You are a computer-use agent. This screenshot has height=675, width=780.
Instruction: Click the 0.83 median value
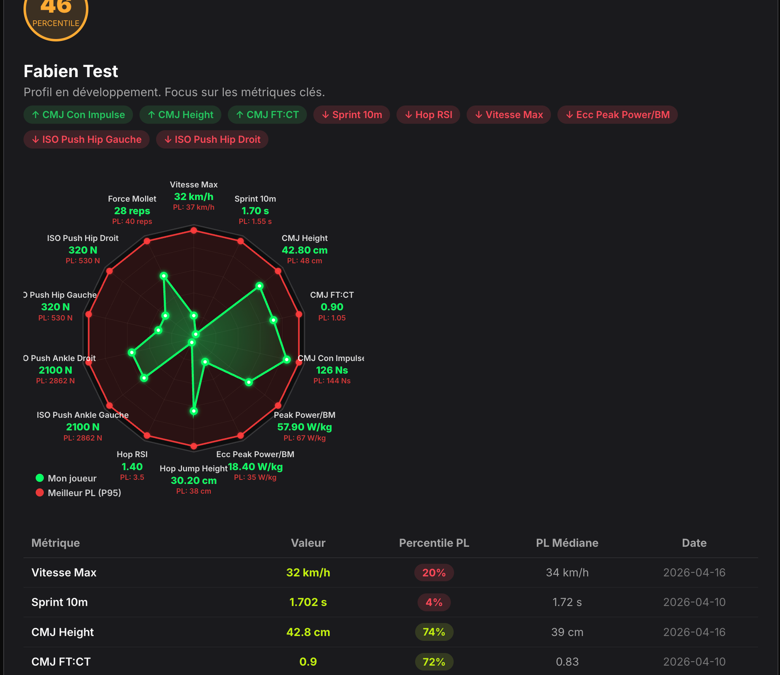[567, 662]
